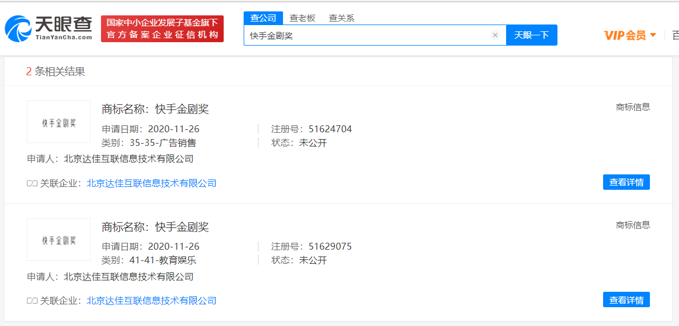Screen dimensions: 679x326
Task: Click link icon beside second 关联企业
Action: [32, 301]
